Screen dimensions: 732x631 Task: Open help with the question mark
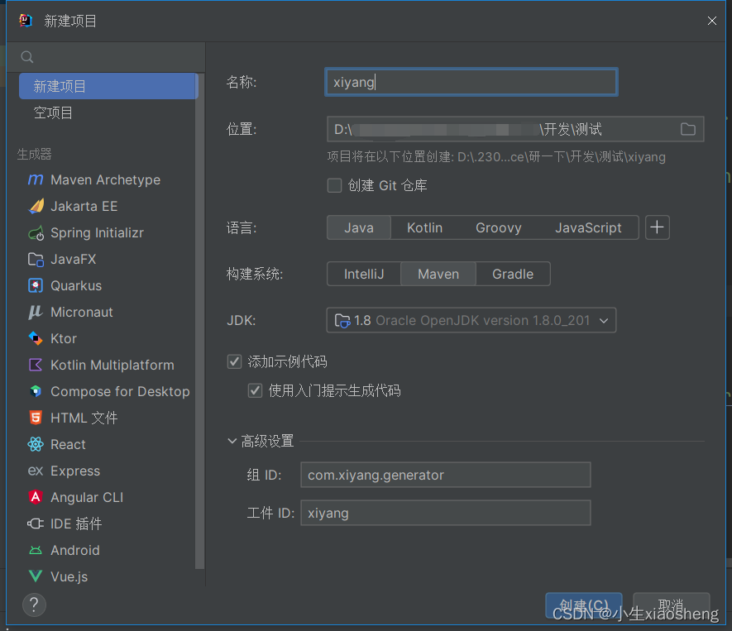point(34,605)
